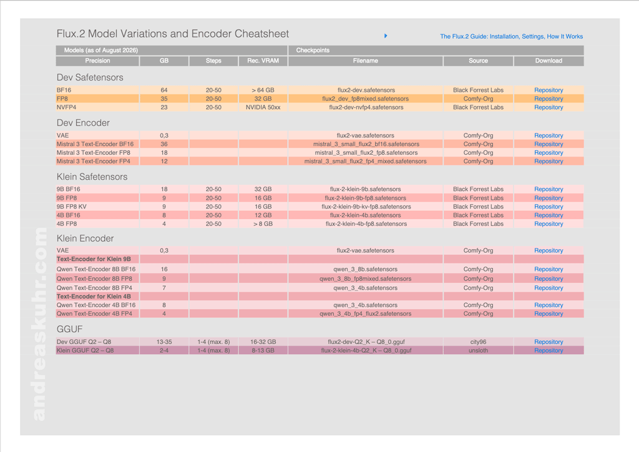The height and width of the screenshot is (452, 639).
Task: Select the GGUF section heading
Action: 70,329
